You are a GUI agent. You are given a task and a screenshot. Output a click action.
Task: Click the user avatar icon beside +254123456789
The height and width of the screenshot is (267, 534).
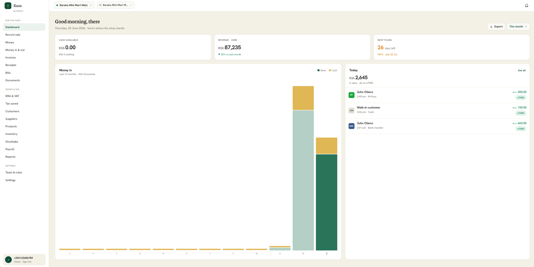click(8, 260)
